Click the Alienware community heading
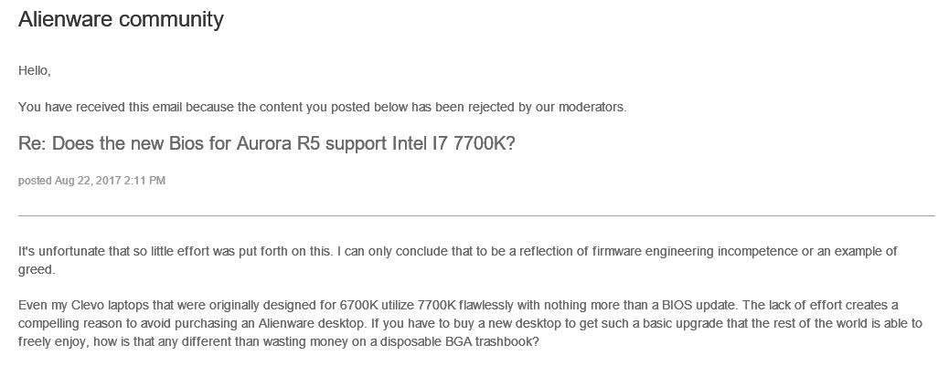The width and height of the screenshot is (949, 366). tap(121, 19)
